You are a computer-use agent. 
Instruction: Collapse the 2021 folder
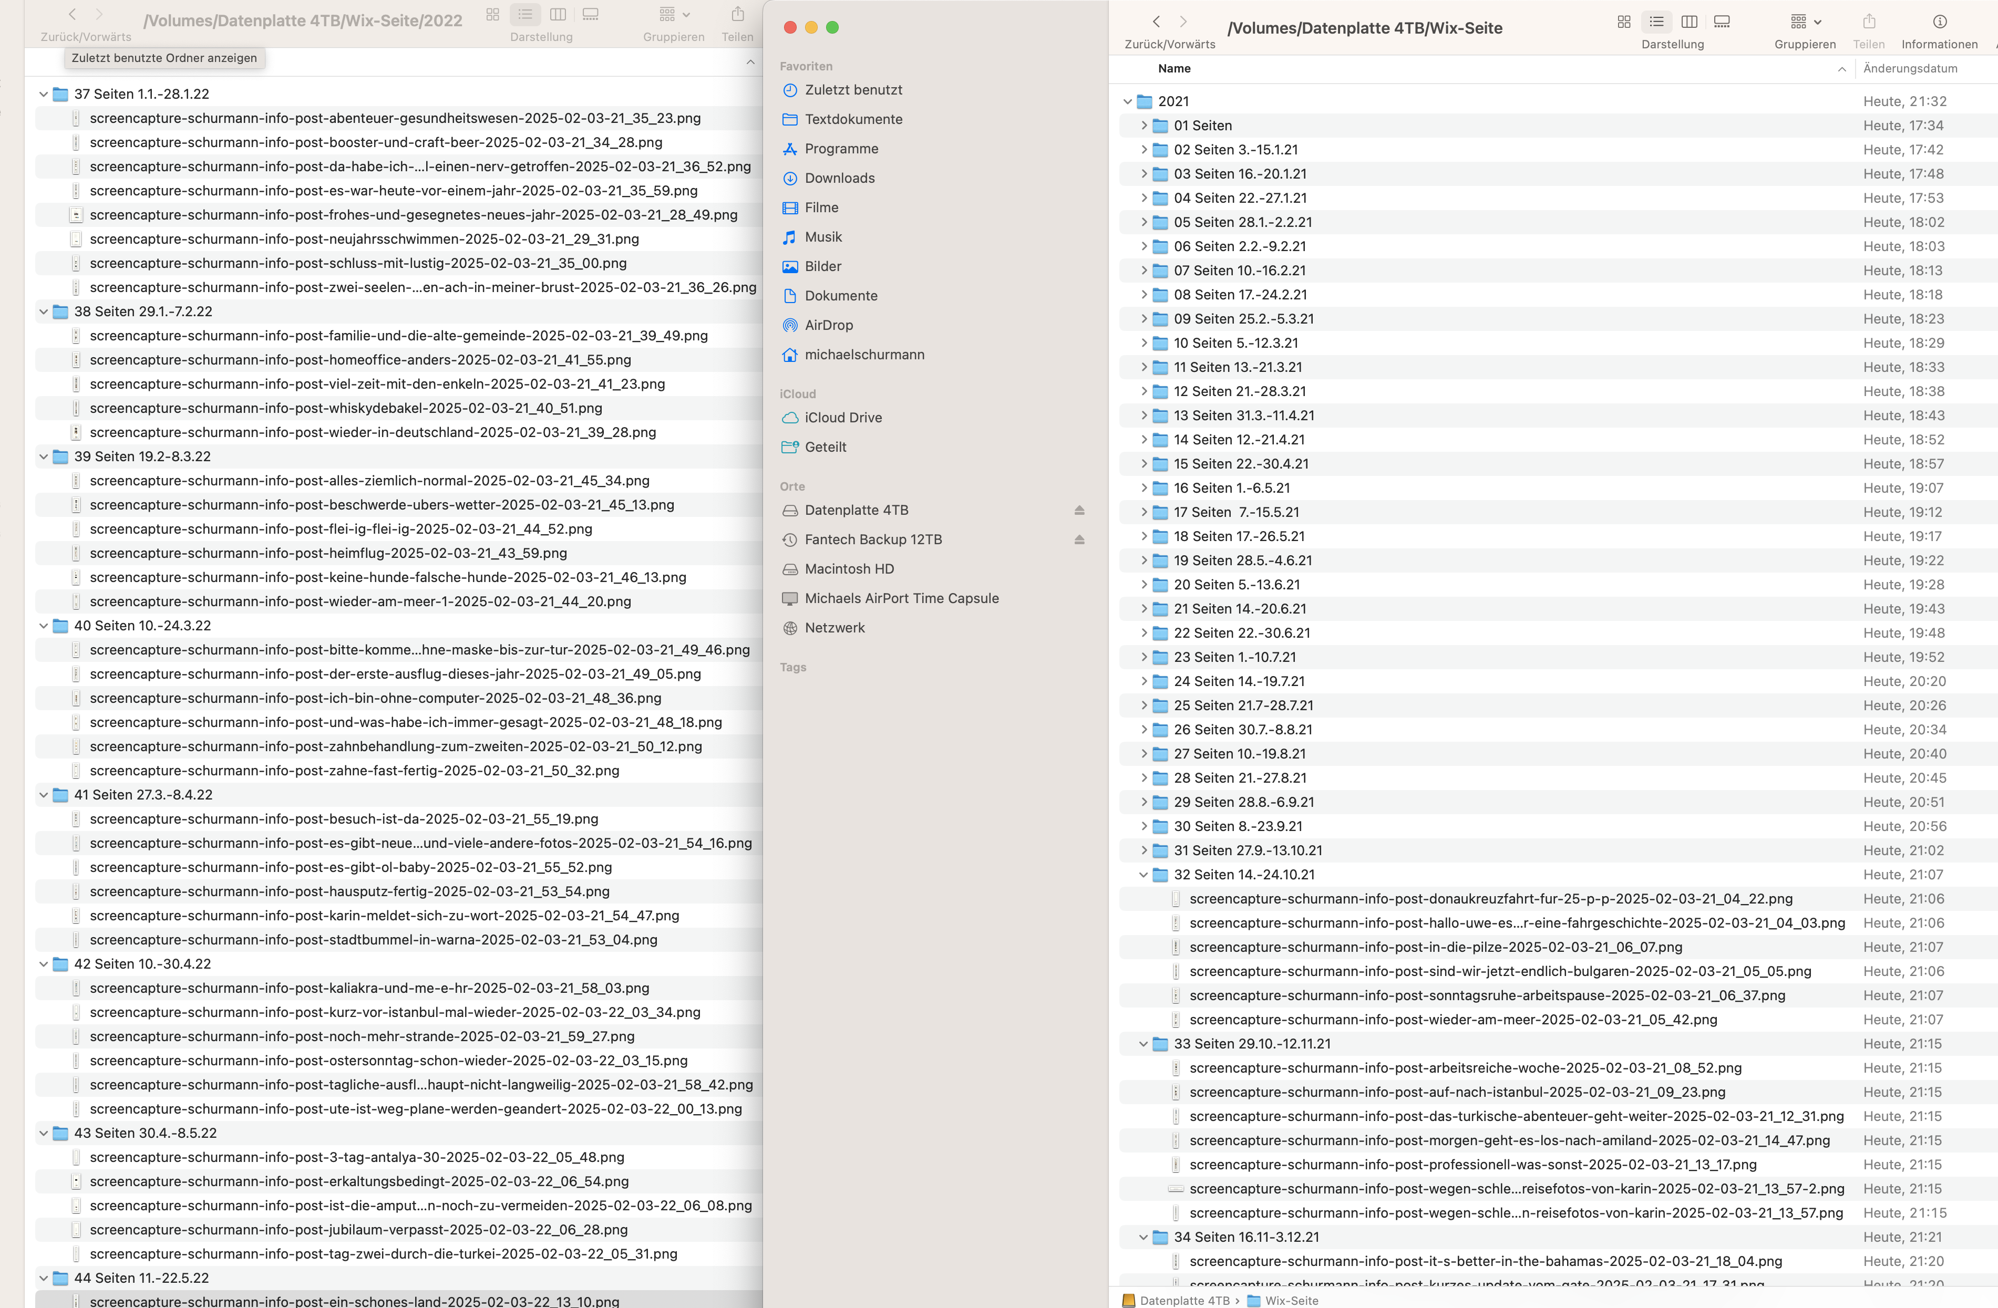1127,101
